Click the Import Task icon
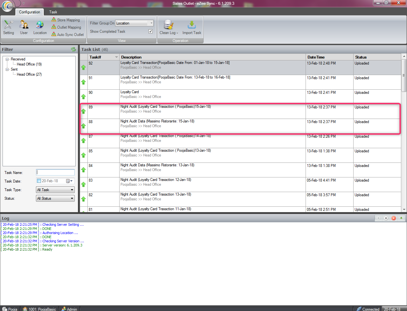Viewport: 407px width, 311px height. [x=192, y=27]
